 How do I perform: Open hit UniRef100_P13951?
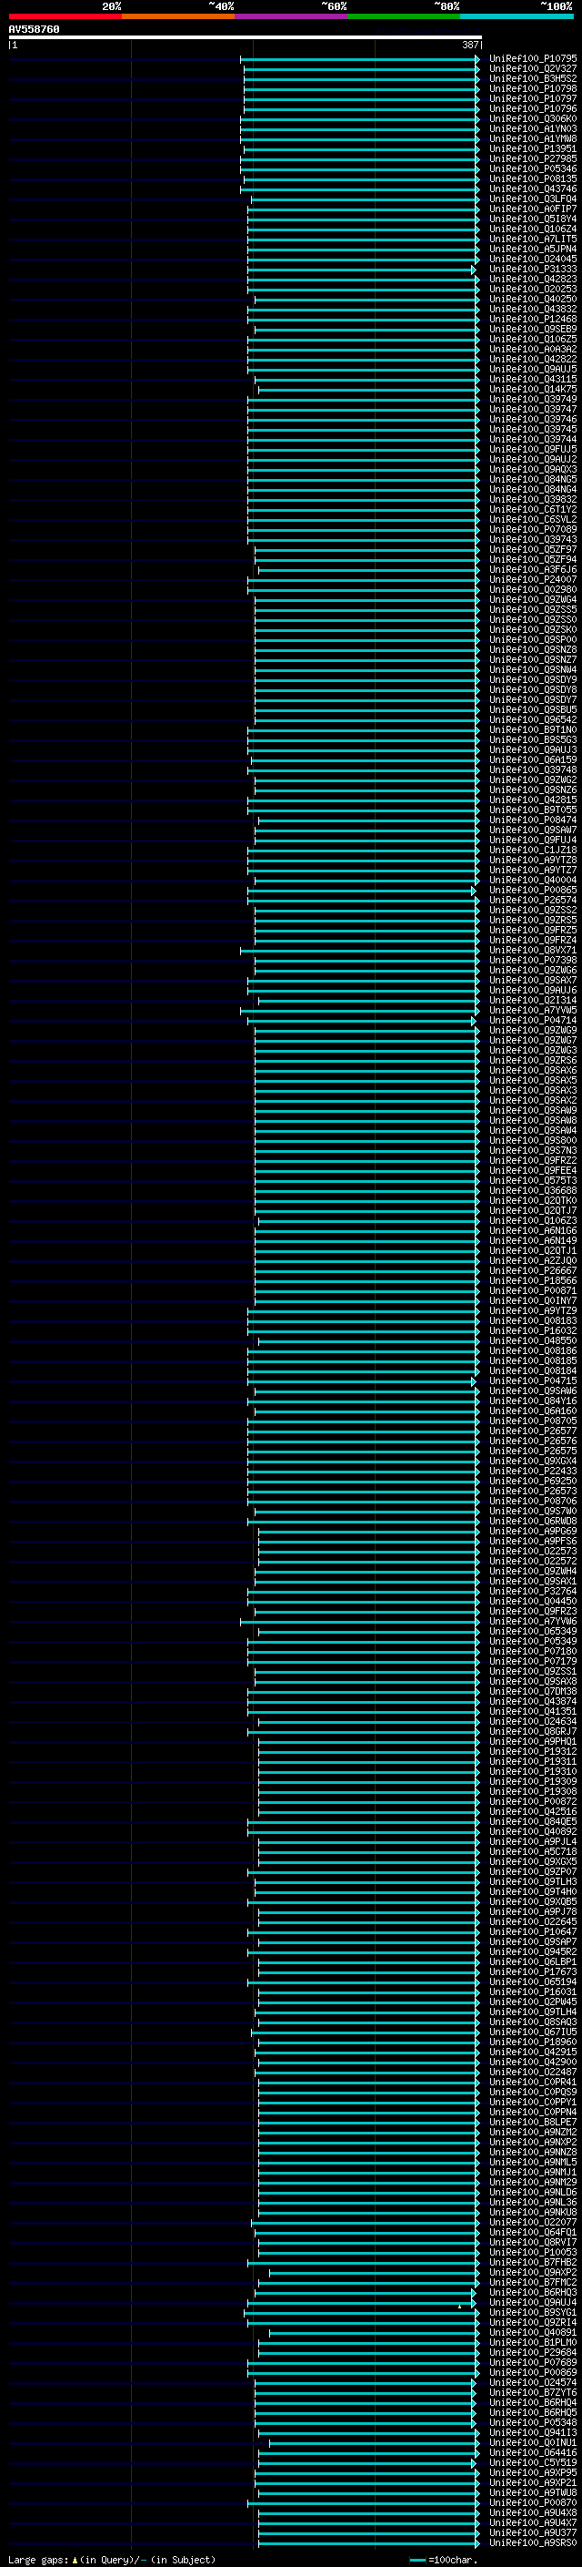pyautogui.click(x=533, y=148)
